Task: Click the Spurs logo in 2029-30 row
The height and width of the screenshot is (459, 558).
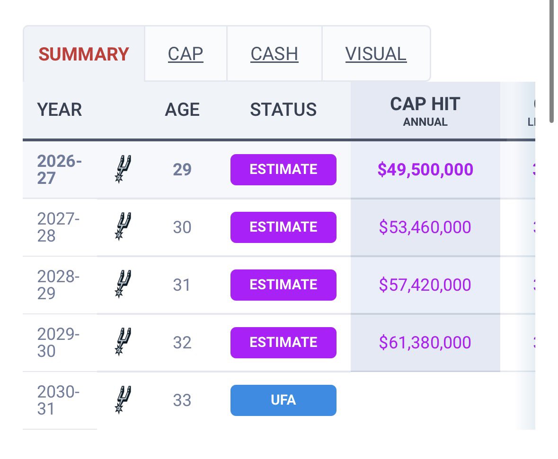Action: (x=123, y=342)
